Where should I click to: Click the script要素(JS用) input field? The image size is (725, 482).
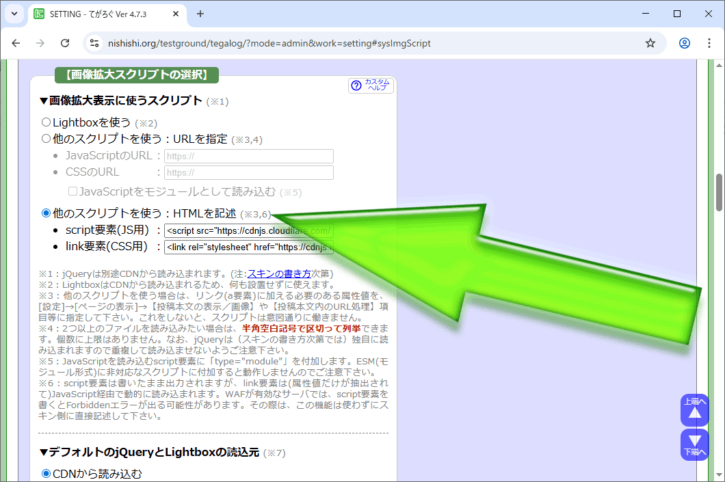tap(249, 230)
